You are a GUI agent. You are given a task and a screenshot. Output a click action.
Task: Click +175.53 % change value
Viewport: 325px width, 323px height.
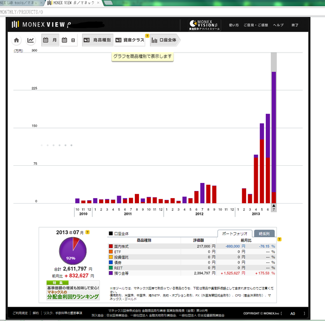(x=265, y=273)
